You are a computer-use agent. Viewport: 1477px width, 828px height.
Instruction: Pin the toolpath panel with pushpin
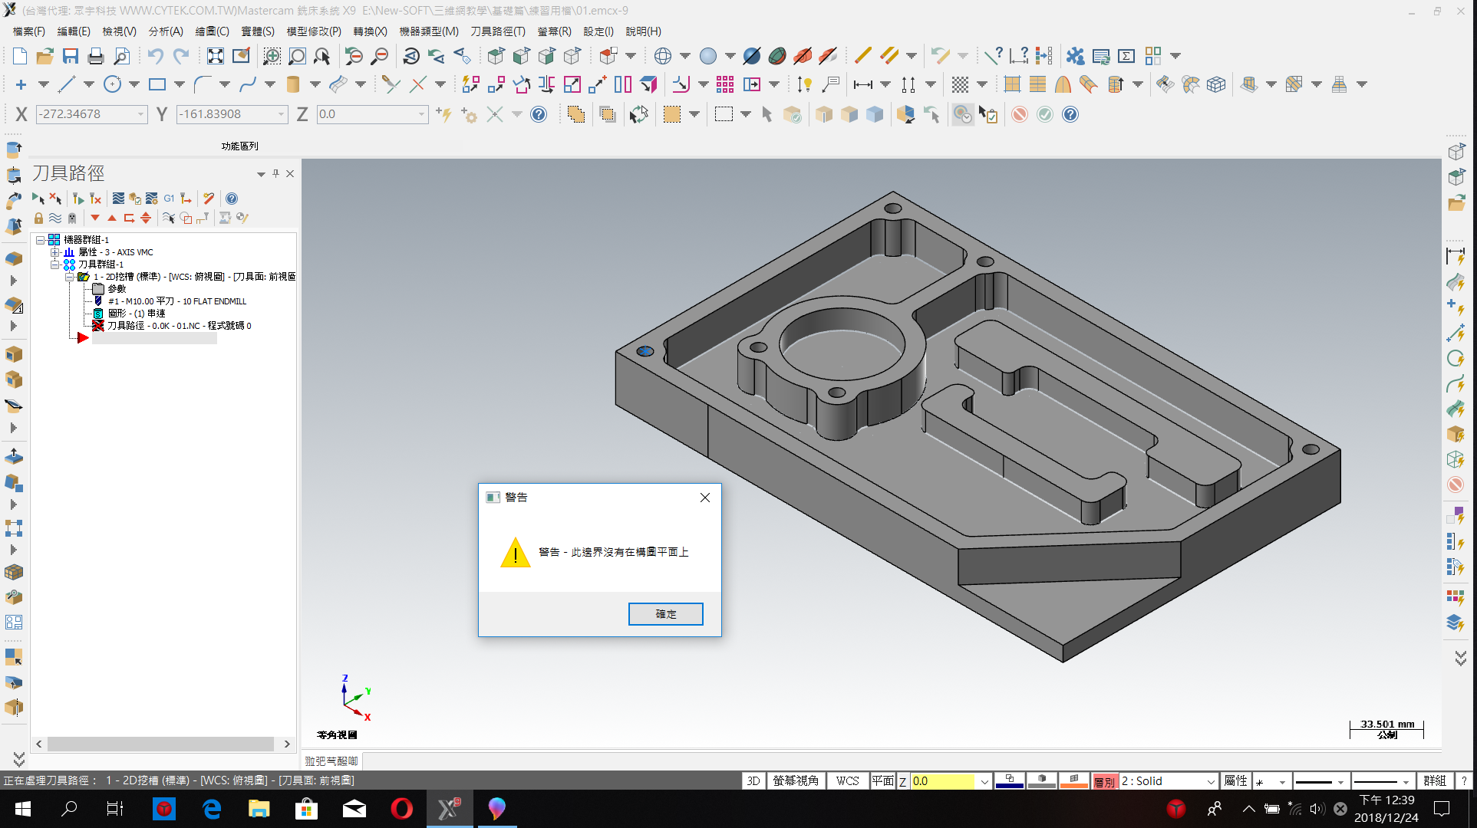pyautogui.click(x=275, y=174)
